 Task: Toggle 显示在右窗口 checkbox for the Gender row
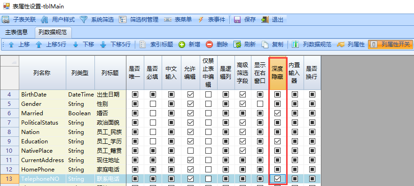point(260,104)
